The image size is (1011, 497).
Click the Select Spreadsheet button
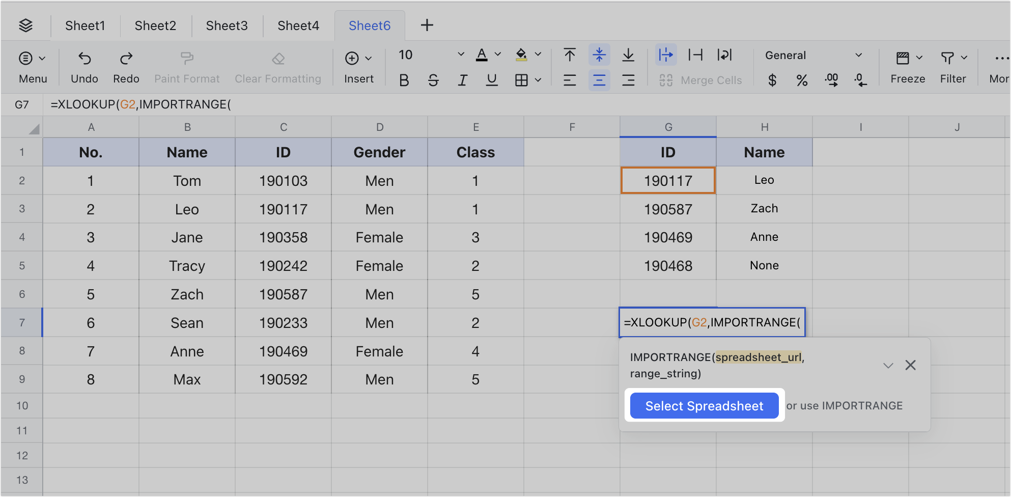705,405
